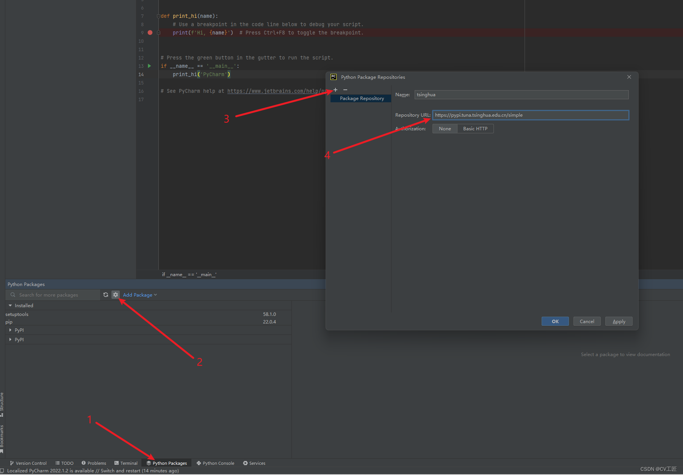The width and height of the screenshot is (683, 475).
Task: Open the jetbrains.com help link in editor
Action: (x=276, y=91)
